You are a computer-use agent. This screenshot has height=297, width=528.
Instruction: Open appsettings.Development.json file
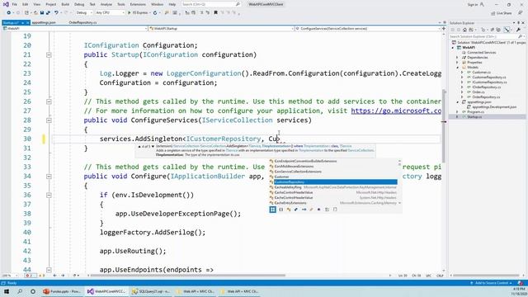(x=494, y=107)
